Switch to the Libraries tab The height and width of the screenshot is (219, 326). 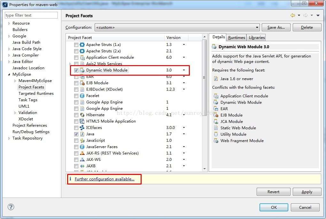pos(257,38)
